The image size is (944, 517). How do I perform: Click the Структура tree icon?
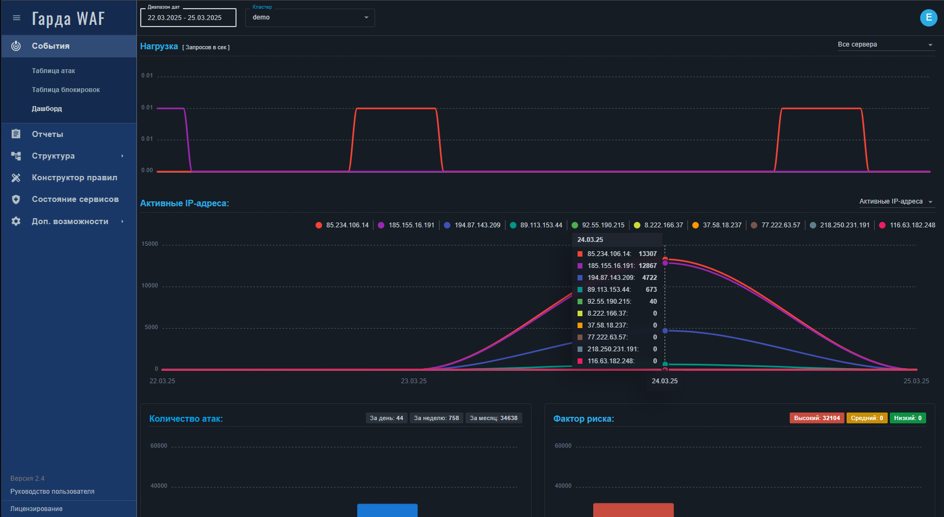coord(16,156)
